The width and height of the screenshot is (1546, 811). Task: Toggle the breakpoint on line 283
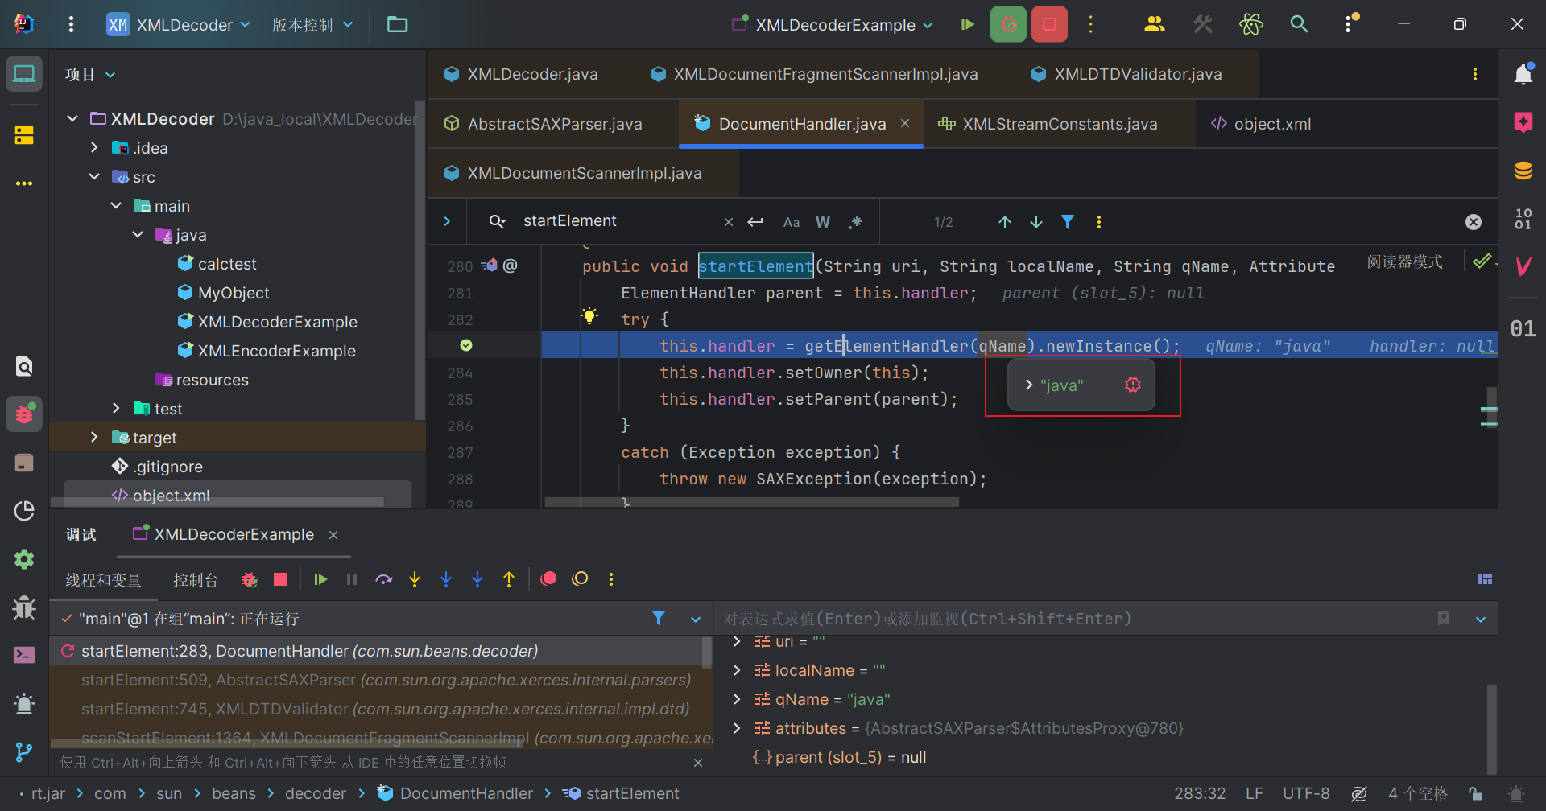click(x=465, y=345)
